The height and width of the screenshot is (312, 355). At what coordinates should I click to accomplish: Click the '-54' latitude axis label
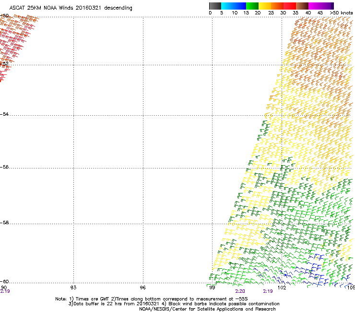4,114
